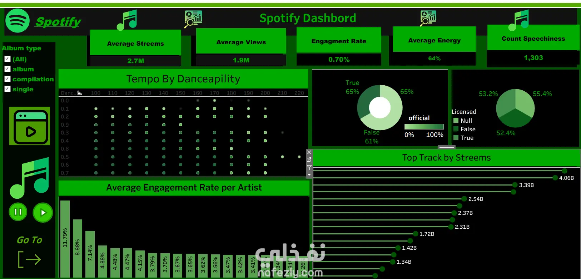Click the music note icon above Average Streems
The height and width of the screenshot is (279, 581).
click(x=127, y=20)
